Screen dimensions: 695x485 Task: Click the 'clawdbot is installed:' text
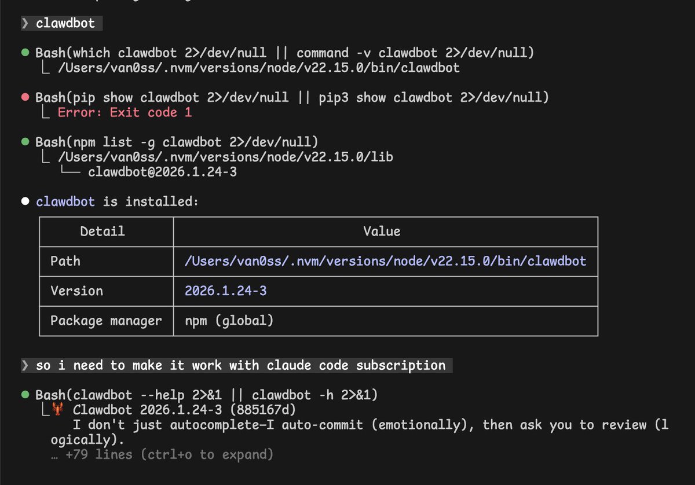point(118,201)
